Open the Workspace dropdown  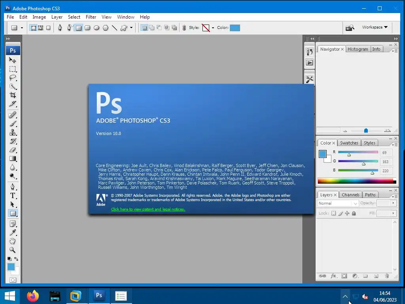coord(375,27)
